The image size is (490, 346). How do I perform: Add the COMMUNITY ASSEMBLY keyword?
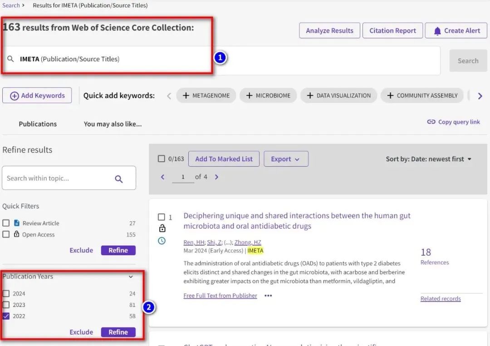[x=422, y=95]
